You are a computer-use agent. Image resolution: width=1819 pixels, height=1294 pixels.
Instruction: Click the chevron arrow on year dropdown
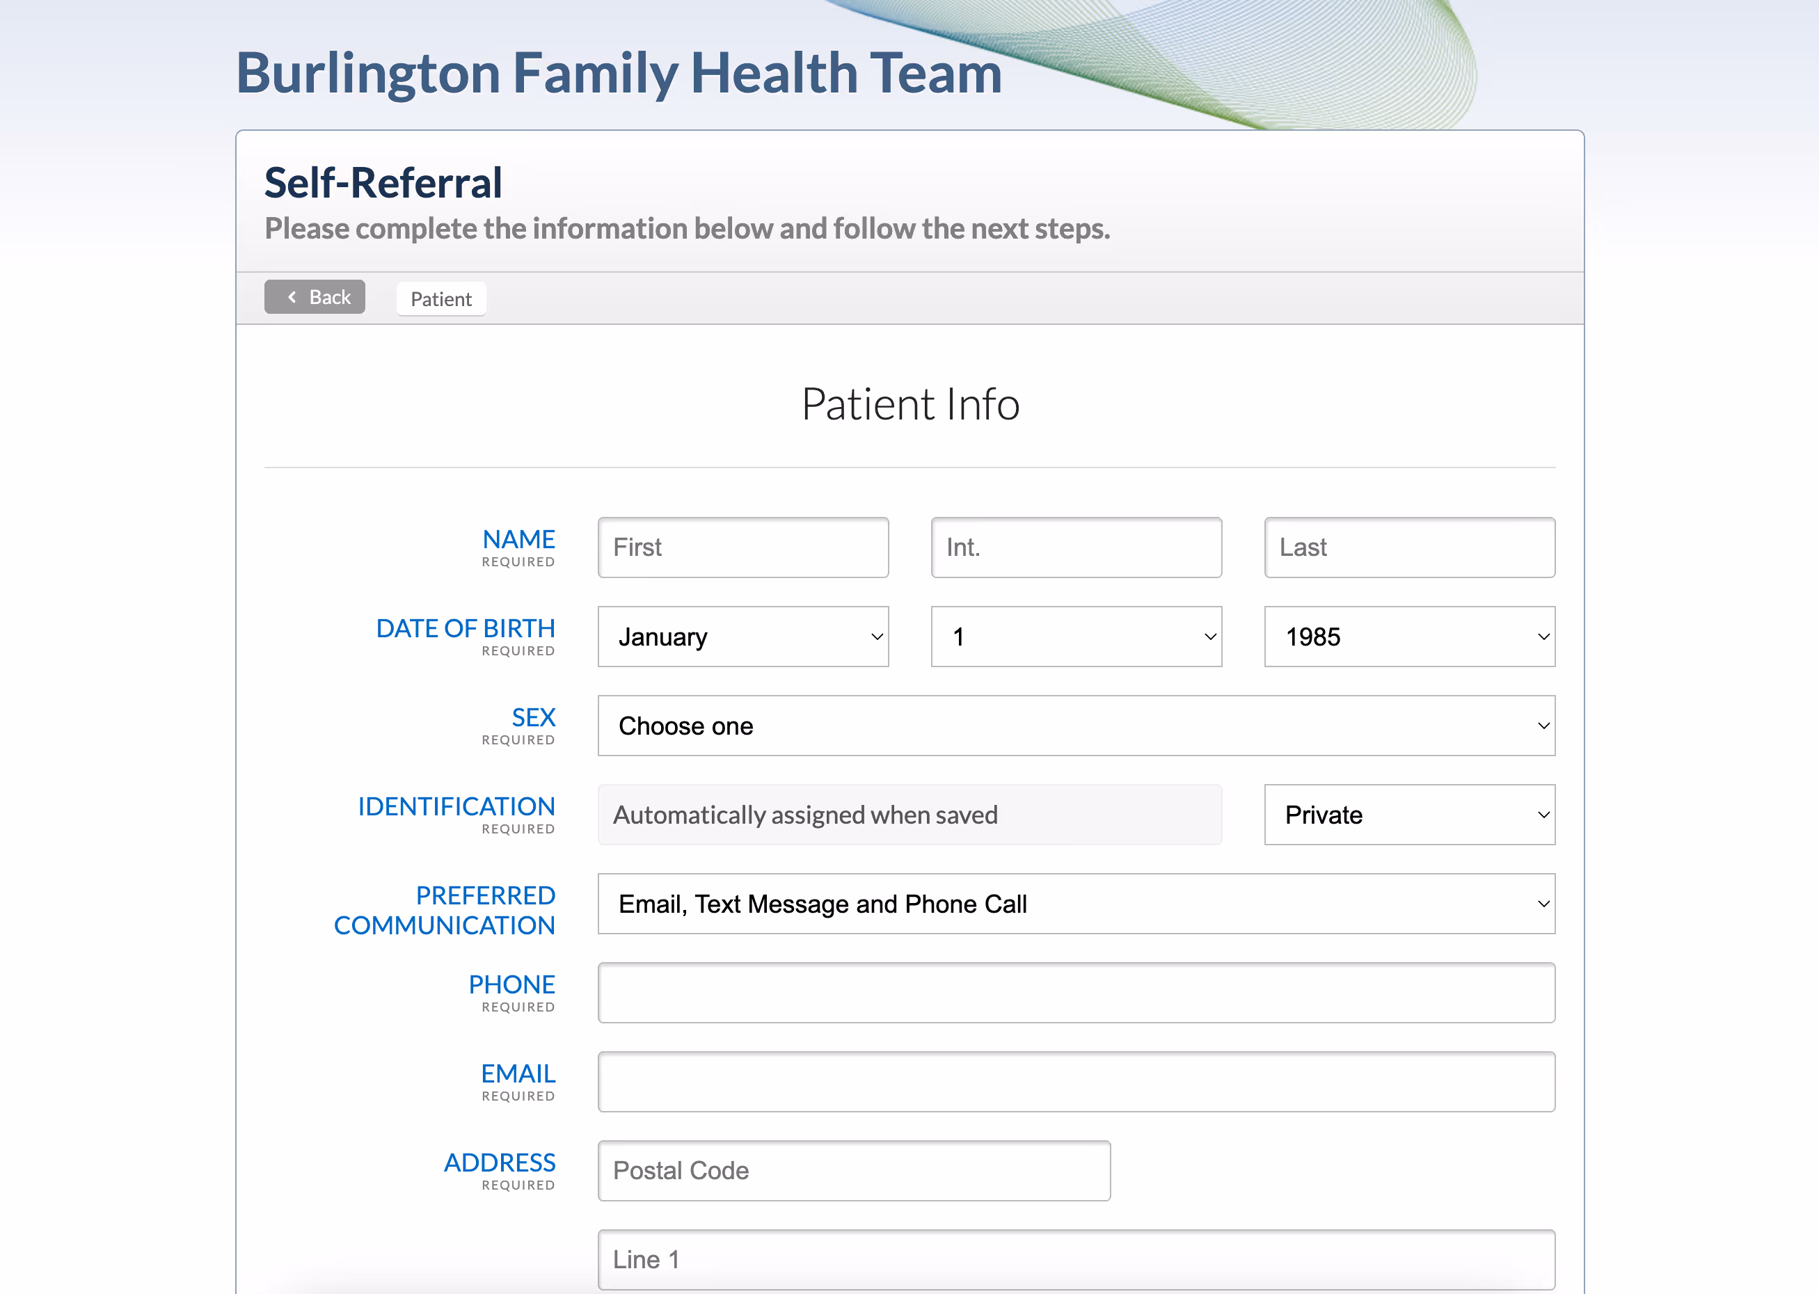1543,637
